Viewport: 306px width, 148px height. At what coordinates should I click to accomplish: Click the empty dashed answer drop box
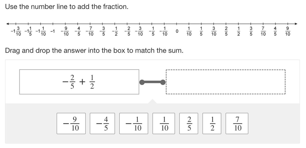tap(226, 82)
